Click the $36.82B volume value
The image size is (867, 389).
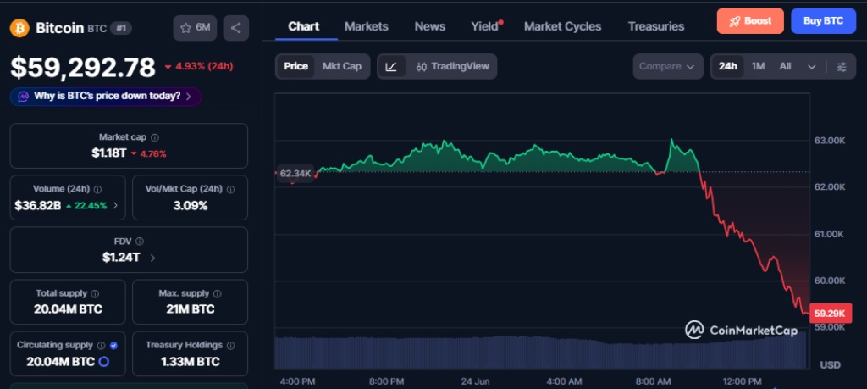[37, 206]
